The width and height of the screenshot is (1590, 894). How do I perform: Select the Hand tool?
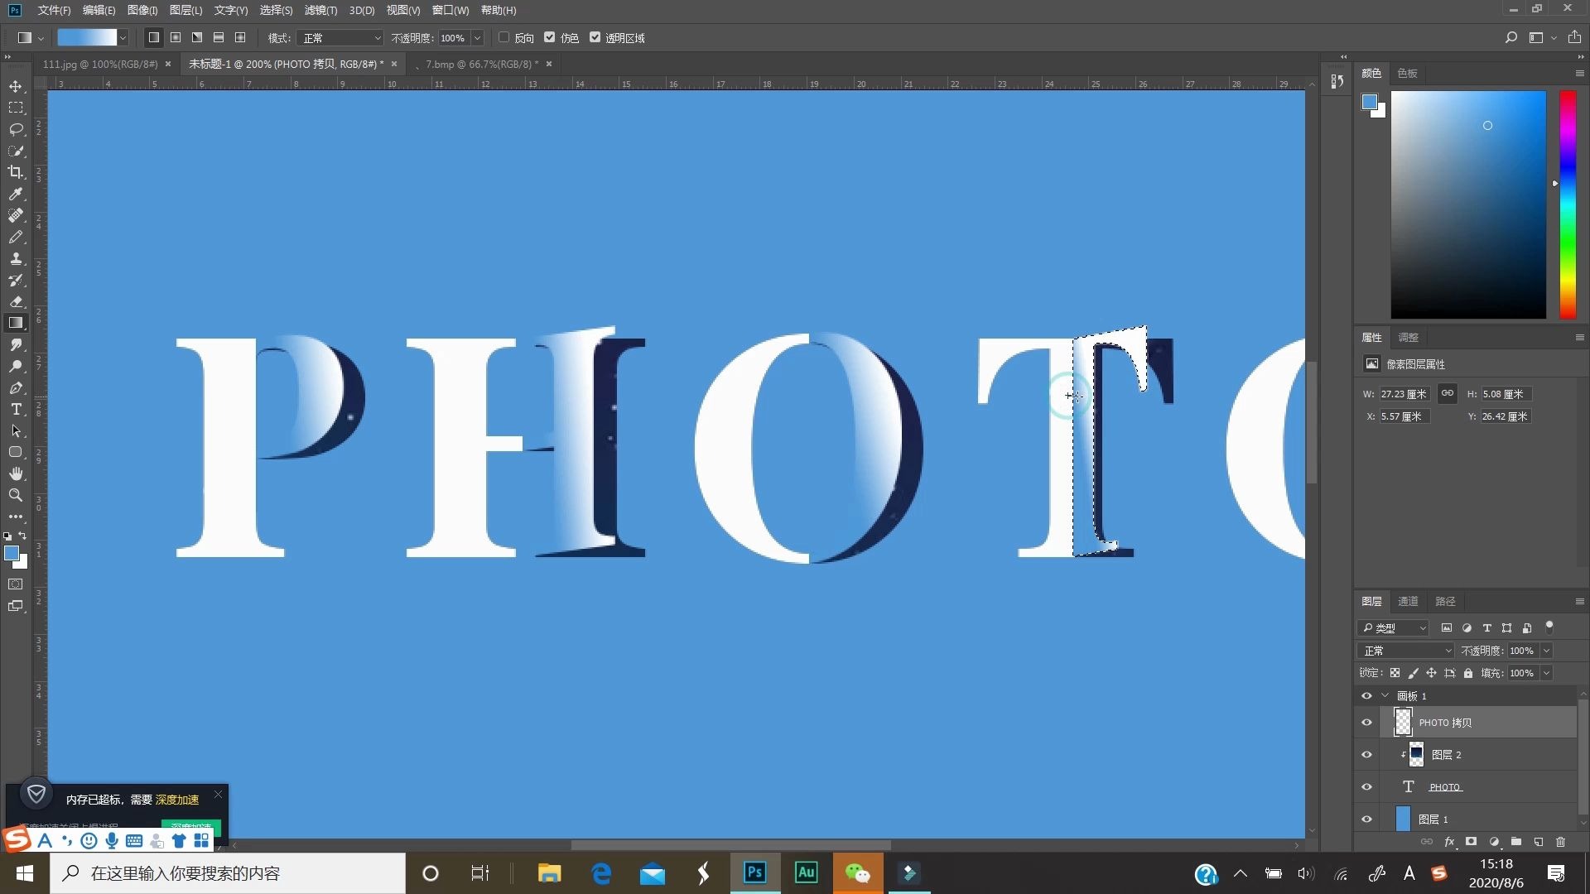16,473
